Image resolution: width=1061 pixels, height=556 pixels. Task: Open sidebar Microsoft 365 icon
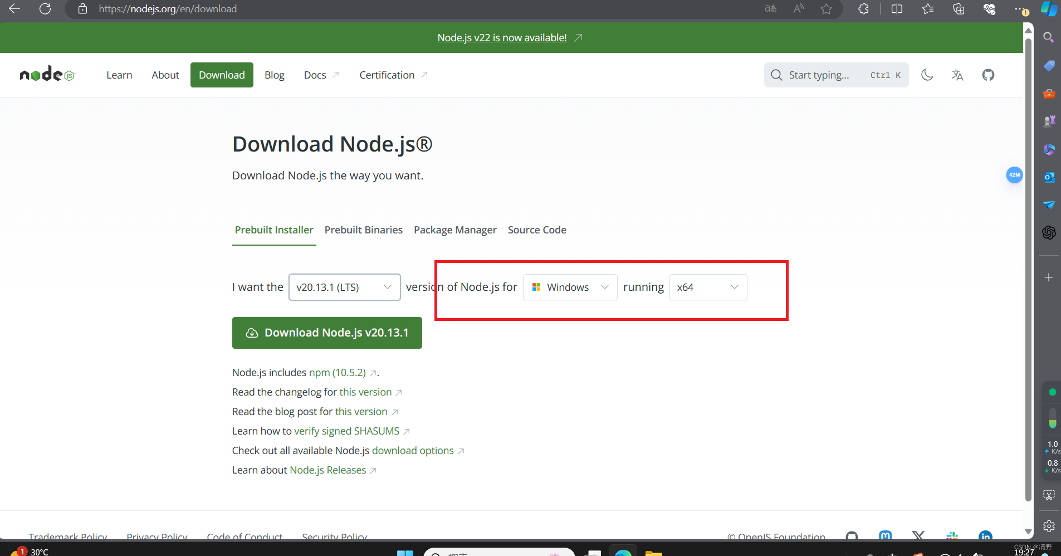(1049, 149)
